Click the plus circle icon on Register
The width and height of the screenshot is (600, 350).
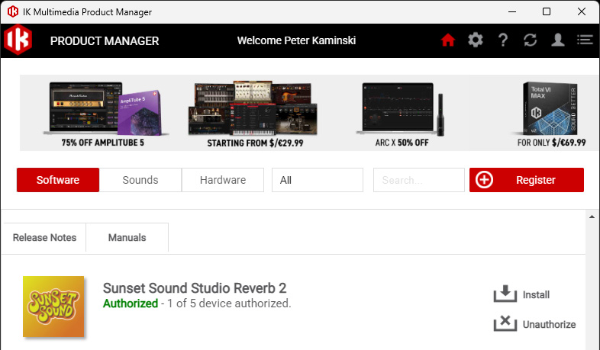point(484,180)
